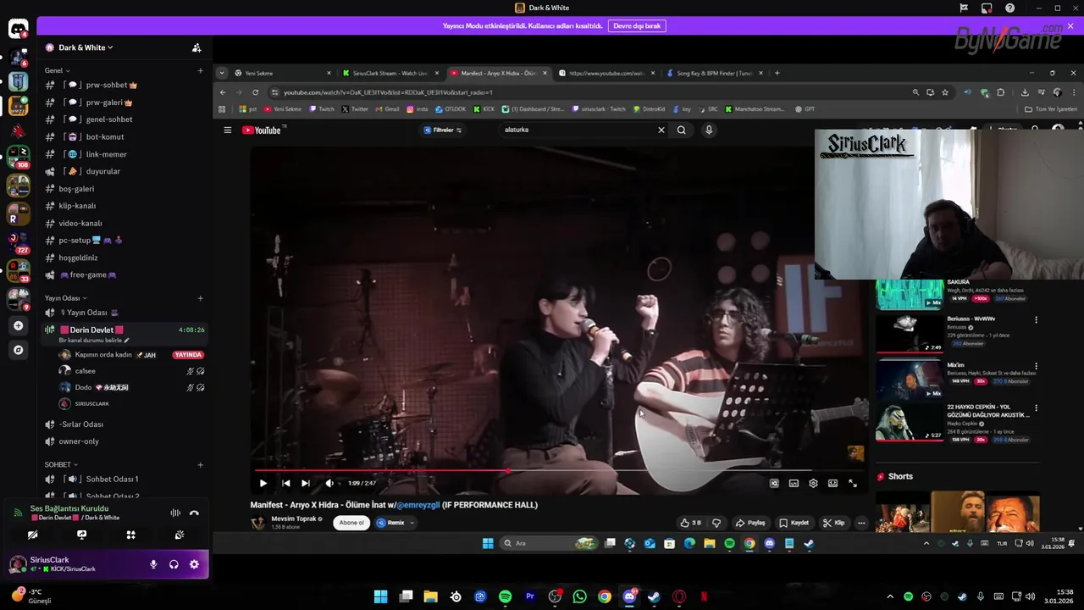Open the duyurular channel

tap(103, 171)
